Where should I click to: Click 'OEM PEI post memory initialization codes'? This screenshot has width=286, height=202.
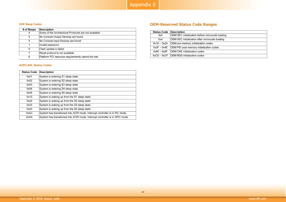195,48
